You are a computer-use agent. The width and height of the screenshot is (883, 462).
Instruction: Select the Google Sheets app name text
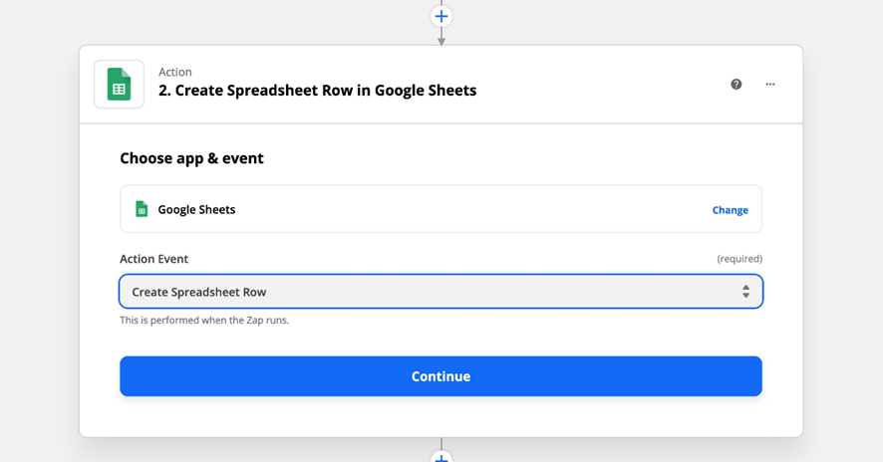tap(196, 210)
